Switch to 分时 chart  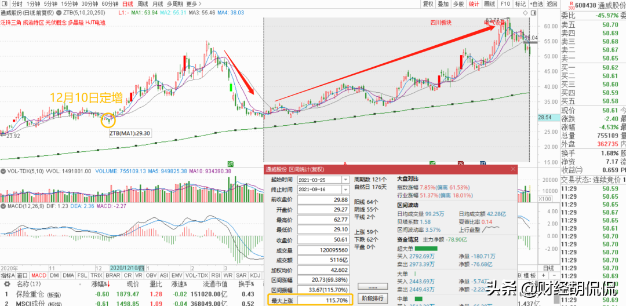point(16,5)
